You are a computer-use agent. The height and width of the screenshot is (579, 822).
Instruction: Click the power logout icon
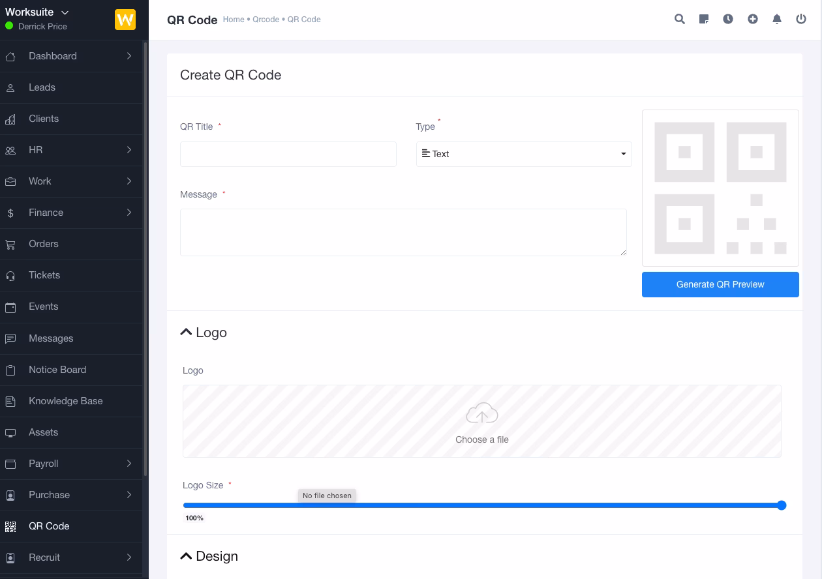pos(801,19)
